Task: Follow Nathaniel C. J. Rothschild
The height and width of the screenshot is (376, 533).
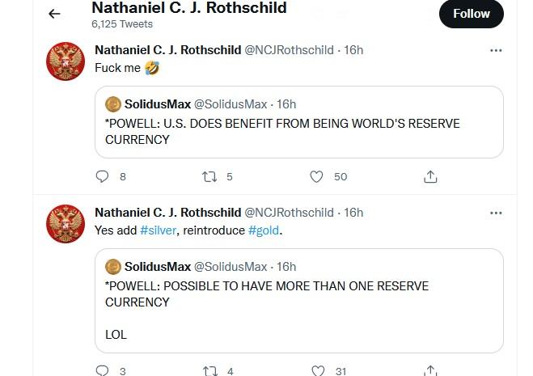Action: [x=472, y=14]
